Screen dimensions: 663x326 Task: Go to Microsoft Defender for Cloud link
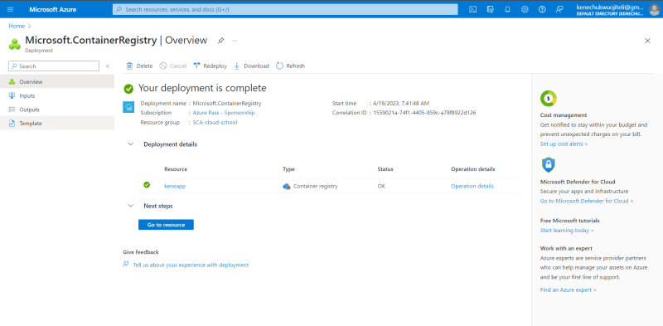[x=587, y=201]
